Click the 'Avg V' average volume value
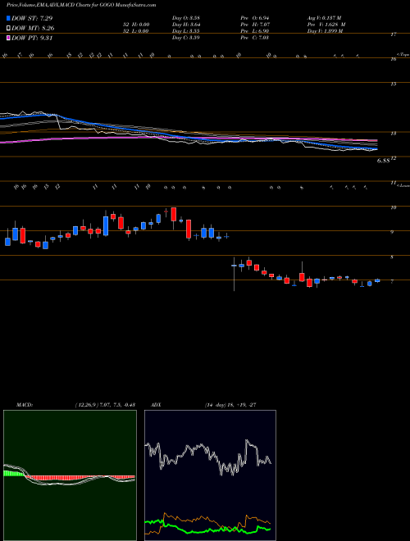 tap(326, 18)
